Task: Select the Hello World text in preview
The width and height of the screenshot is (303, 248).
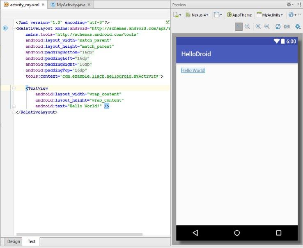Action: 193,70
